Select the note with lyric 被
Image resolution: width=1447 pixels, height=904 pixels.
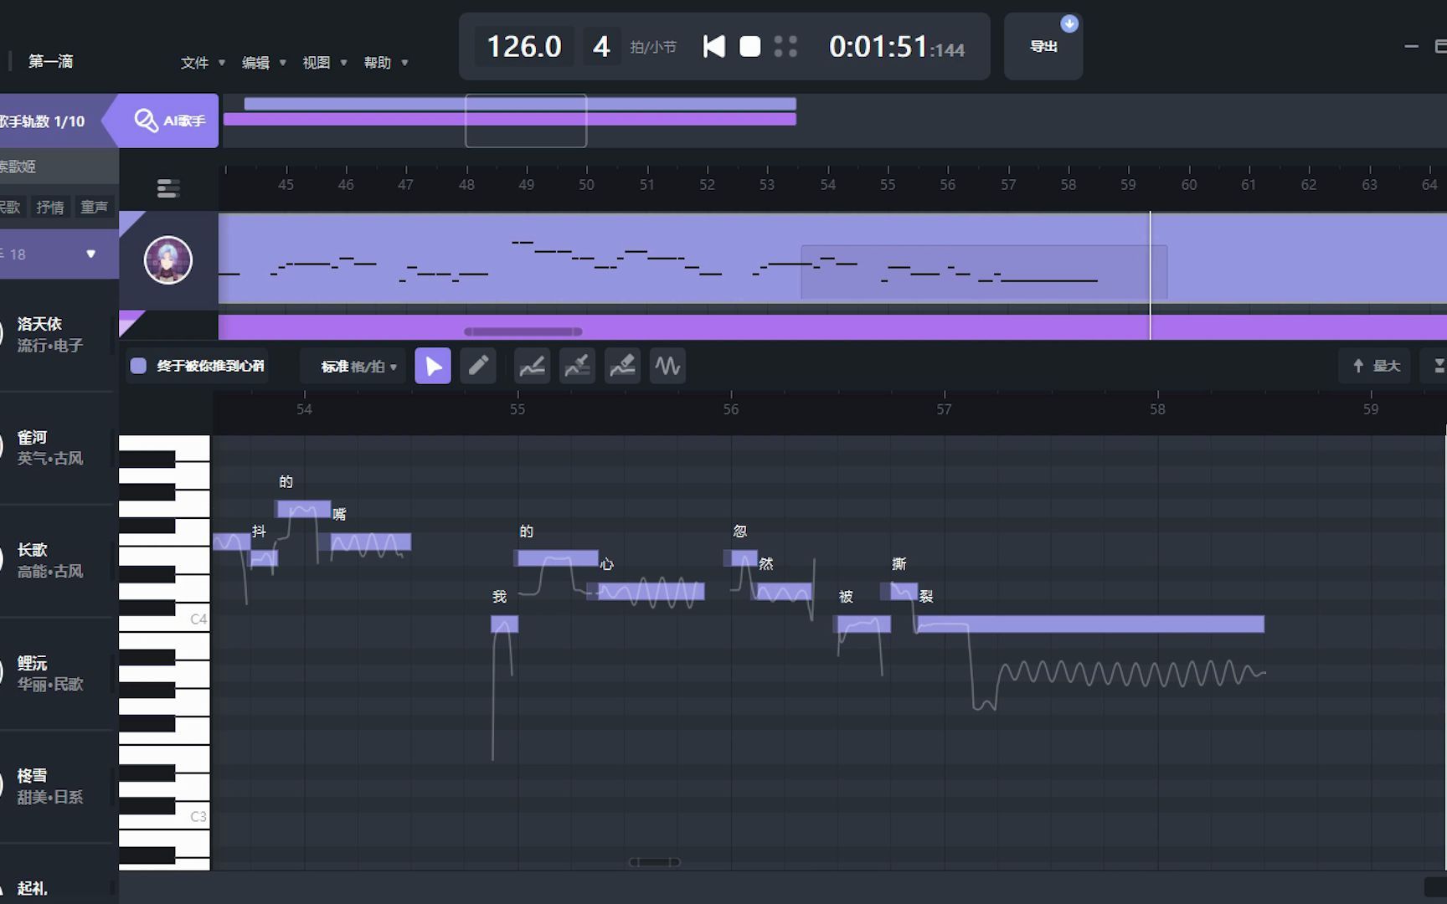[863, 624]
